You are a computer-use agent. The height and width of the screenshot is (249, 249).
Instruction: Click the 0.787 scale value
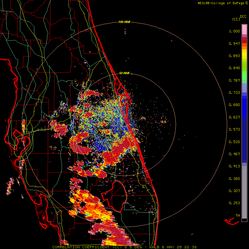tap(234, 80)
